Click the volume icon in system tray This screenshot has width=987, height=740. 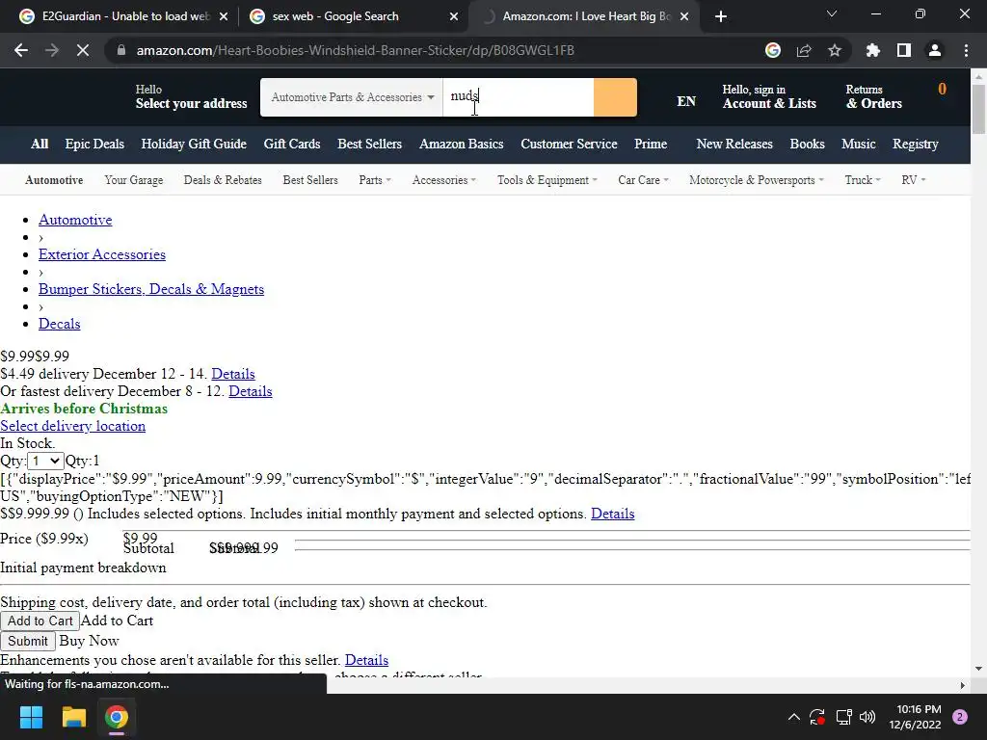click(x=867, y=717)
